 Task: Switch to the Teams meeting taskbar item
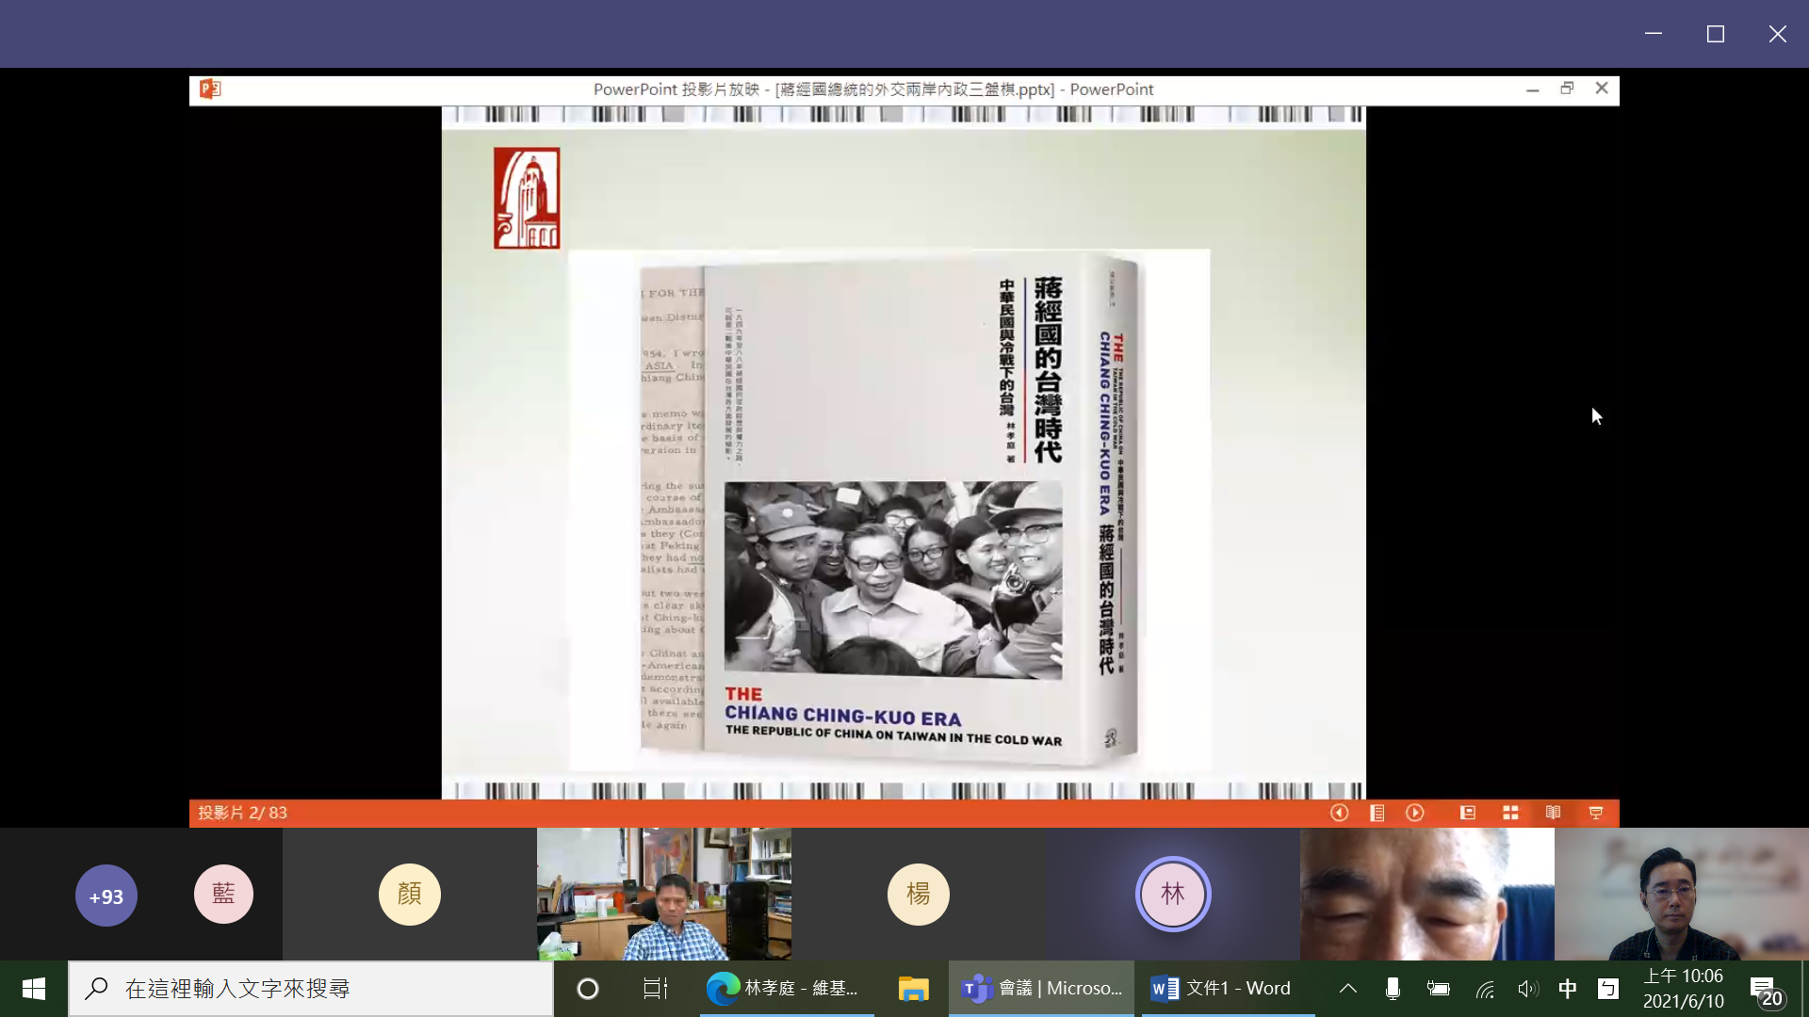pyautogui.click(x=1041, y=989)
